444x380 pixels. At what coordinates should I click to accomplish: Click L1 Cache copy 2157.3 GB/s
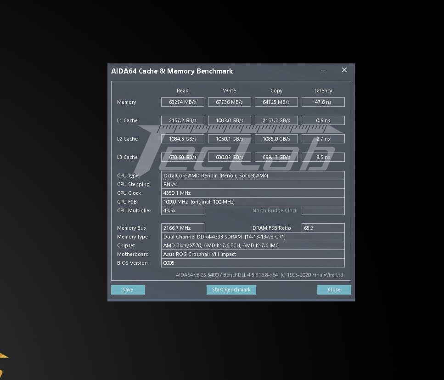click(276, 120)
